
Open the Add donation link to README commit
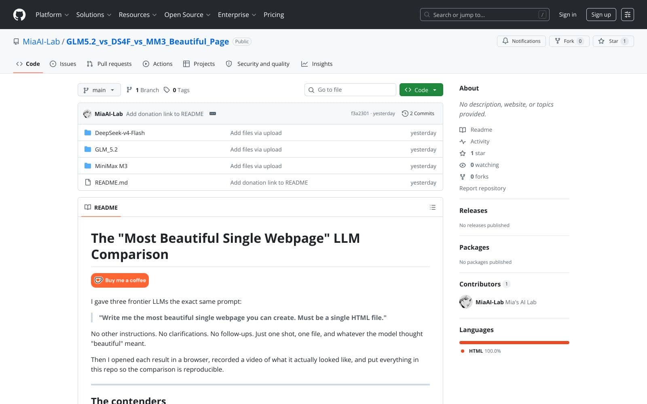click(x=165, y=114)
